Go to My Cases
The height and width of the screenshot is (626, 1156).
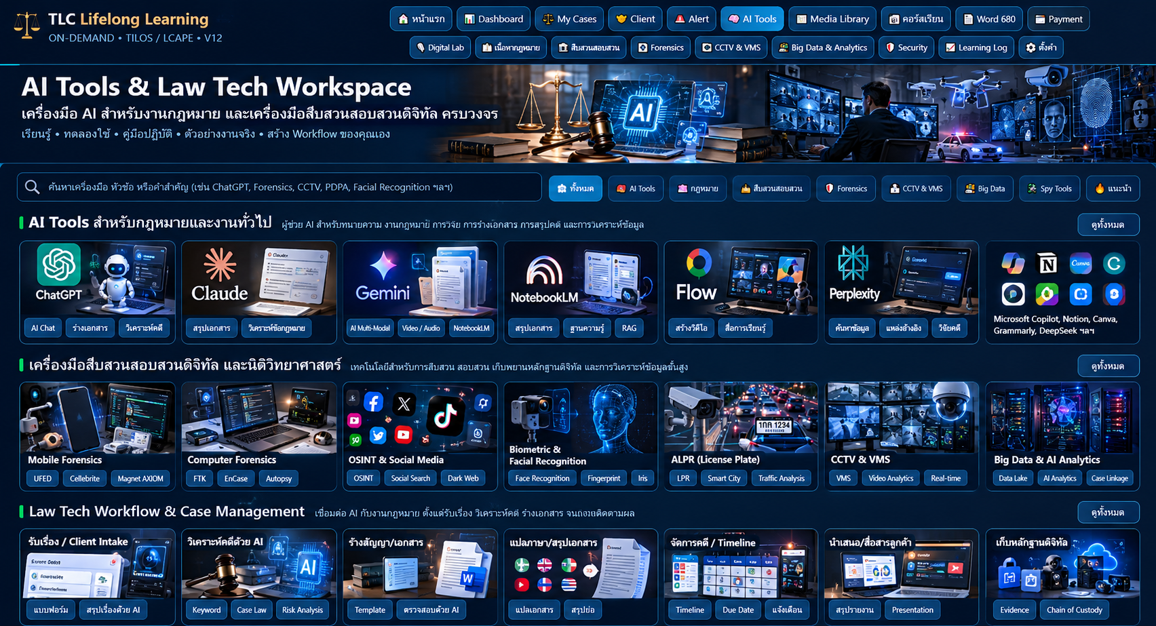point(570,19)
